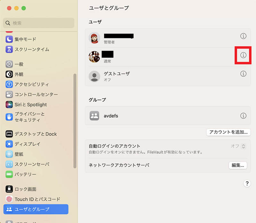The width and height of the screenshot is (256, 223).
Task: Open the デスクトップと Dock icon
Action: tap(9, 134)
